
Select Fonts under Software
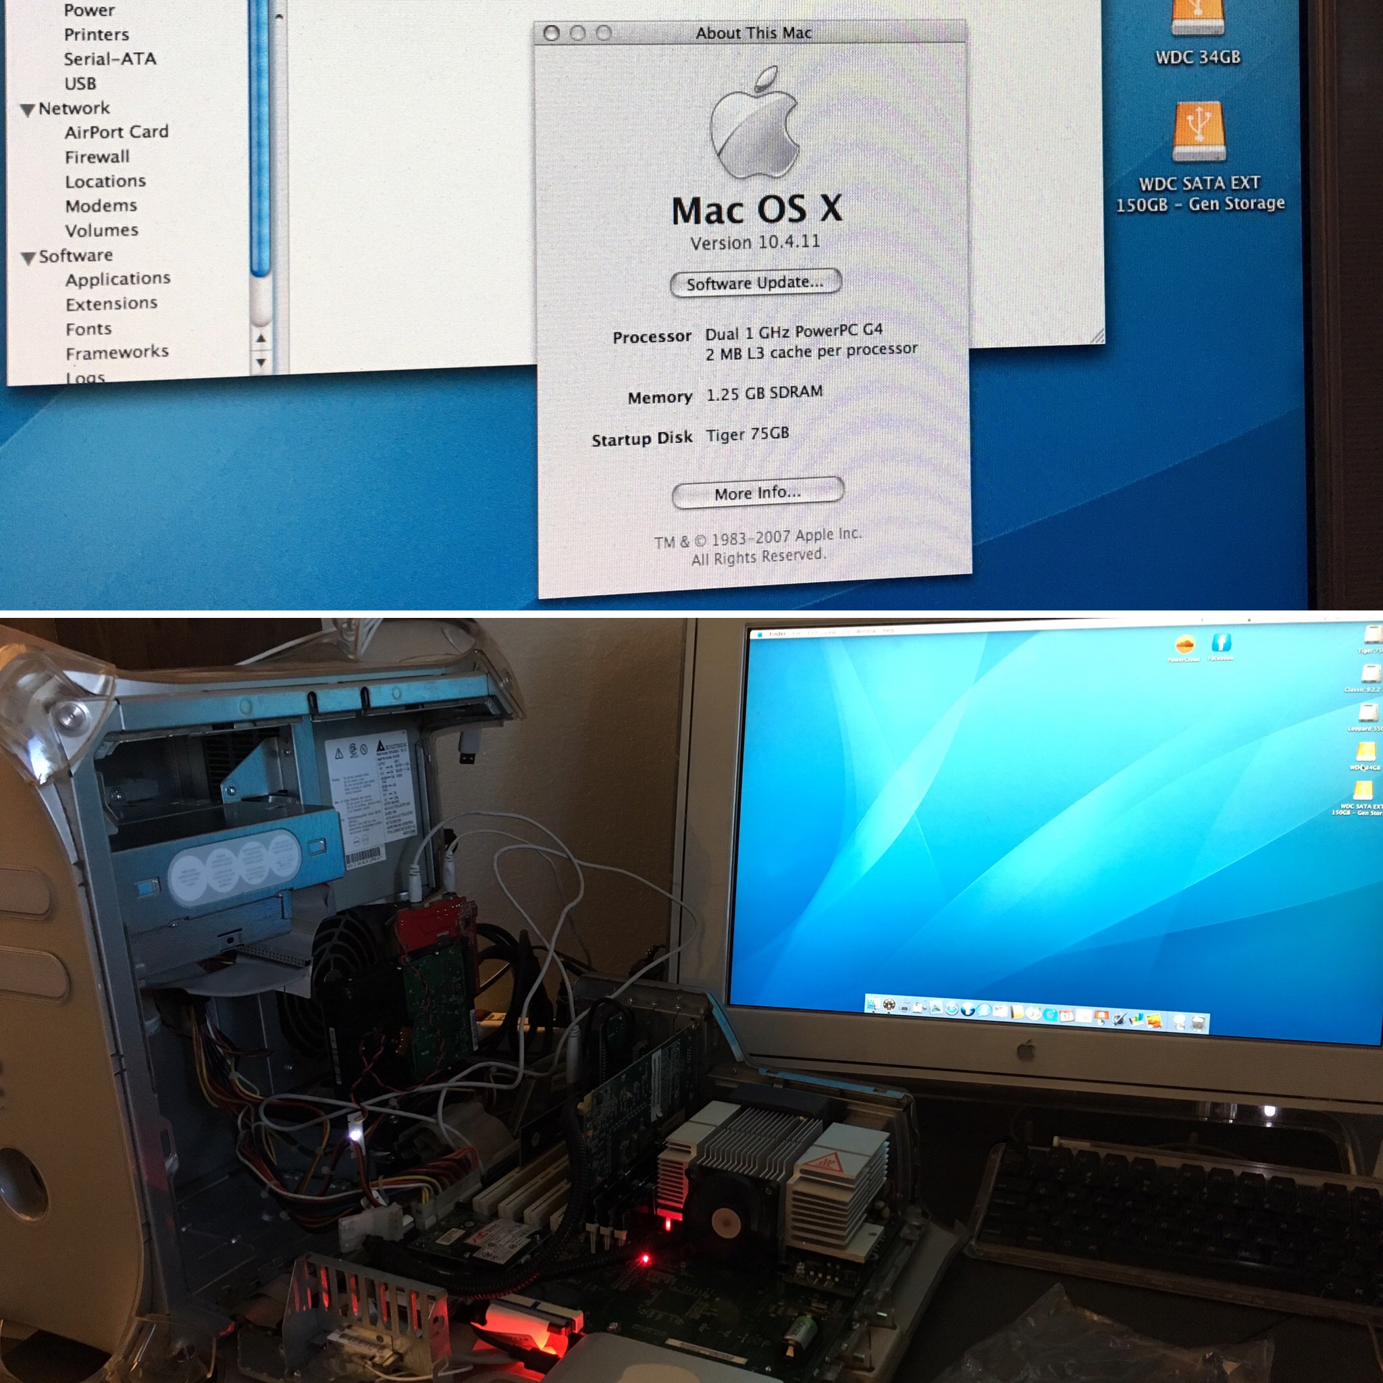(x=88, y=329)
